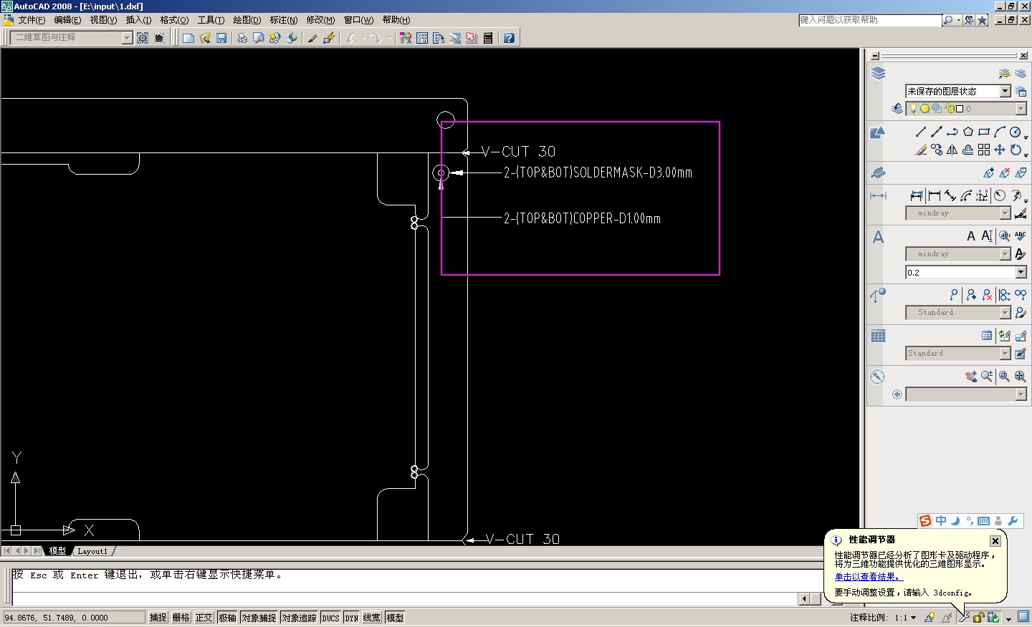The height and width of the screenshot is (627, 1032).
Task: Click the command line input area
Action: tap(405, 598)
